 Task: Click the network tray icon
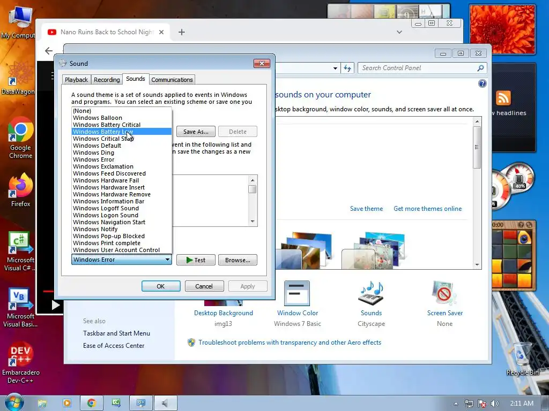[x=469, y=404]
